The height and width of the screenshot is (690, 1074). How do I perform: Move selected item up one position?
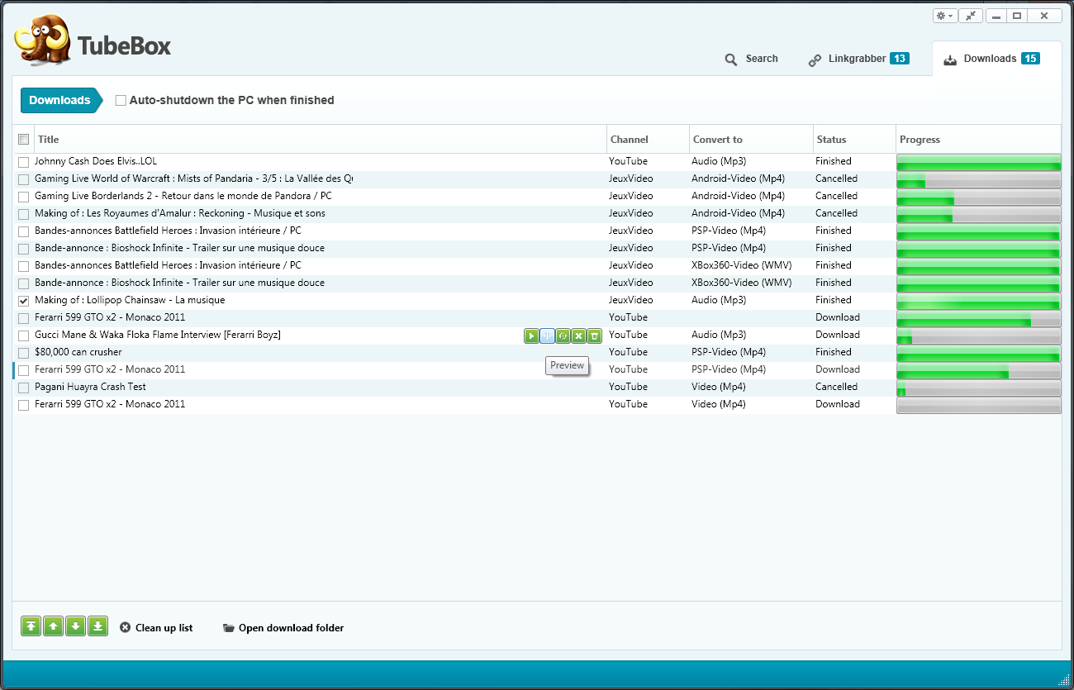tap(53, 626)
